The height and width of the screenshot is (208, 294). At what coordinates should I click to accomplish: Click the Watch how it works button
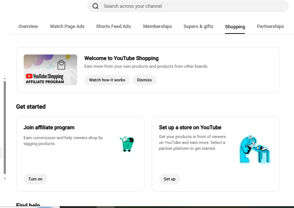coord(107,80)
